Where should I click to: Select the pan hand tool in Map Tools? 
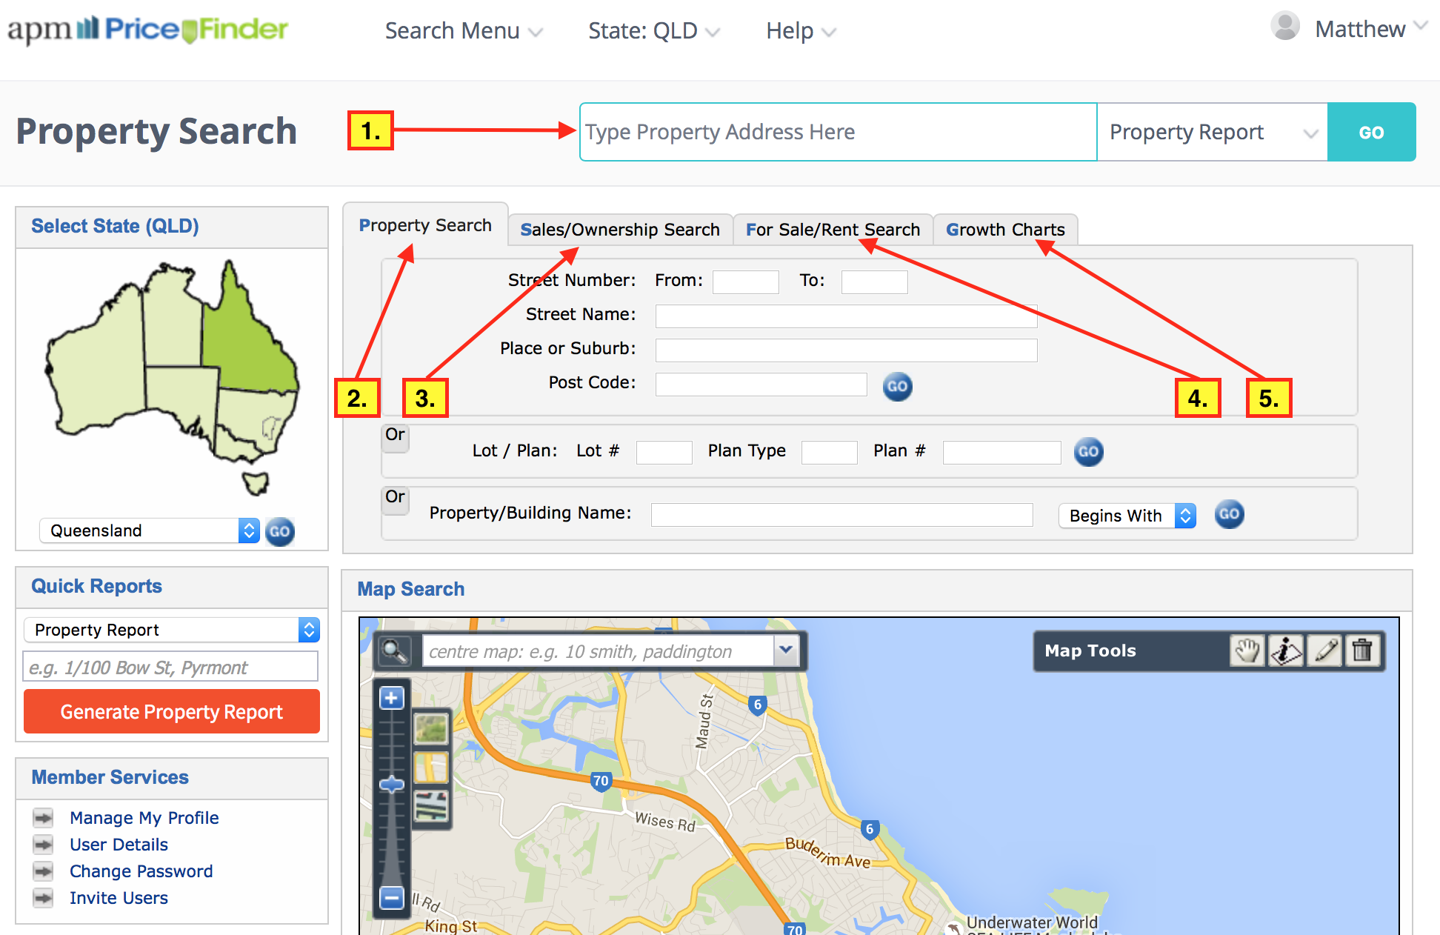point(1247,650)
